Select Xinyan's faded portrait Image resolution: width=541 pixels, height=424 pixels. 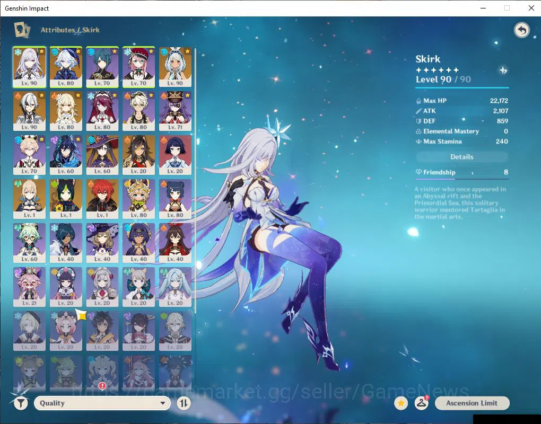coord(175,373)
